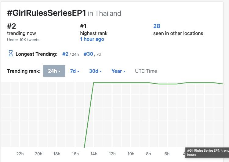Toggle the UTC Time option
Image resolution: width=229 pixels, height=162 pixels.
146,71
